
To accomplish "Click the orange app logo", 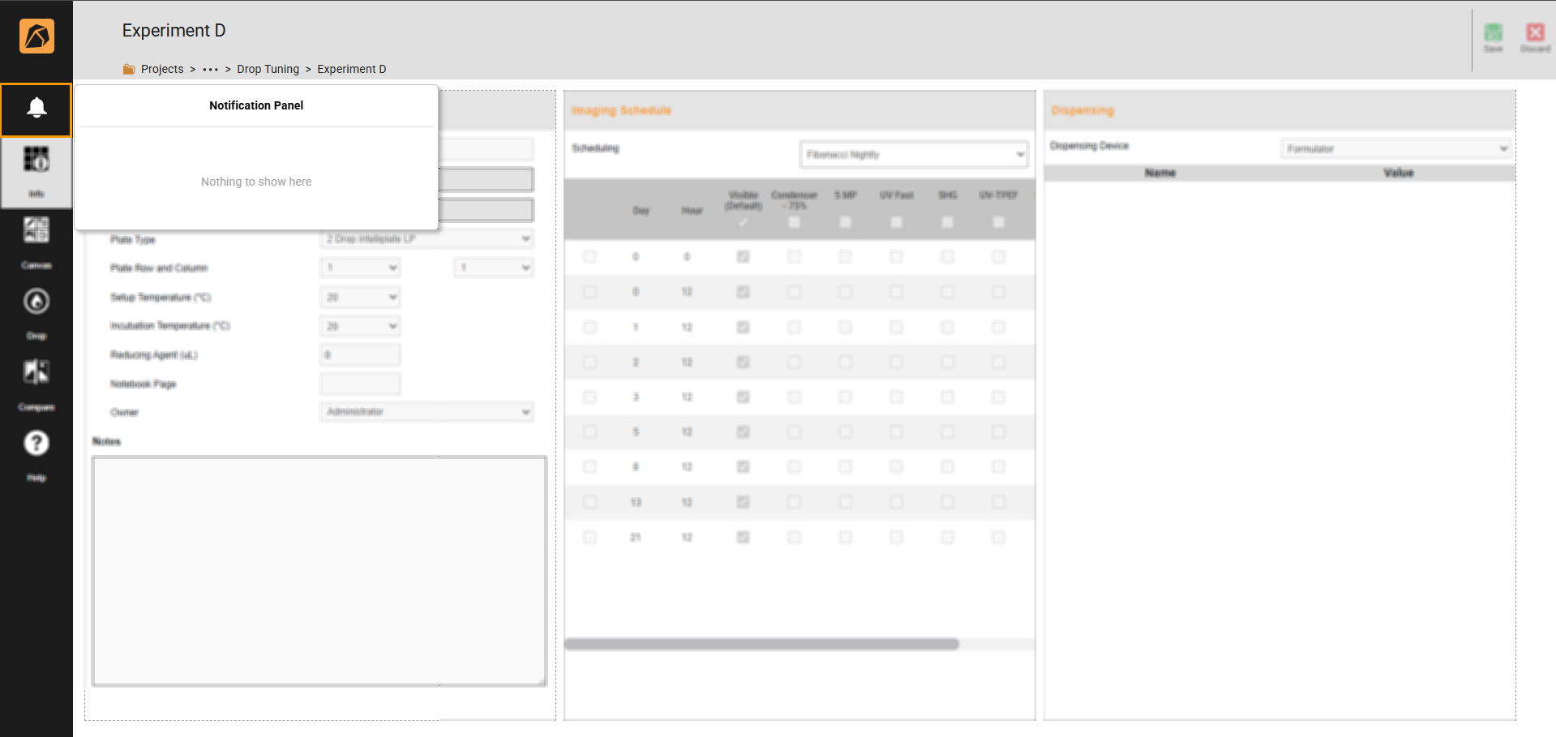I will tap(36, 36).
